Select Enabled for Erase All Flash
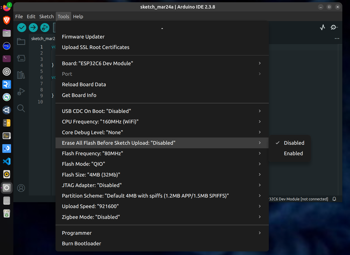Viewport: 350px width, 255px height. (293, 153)
